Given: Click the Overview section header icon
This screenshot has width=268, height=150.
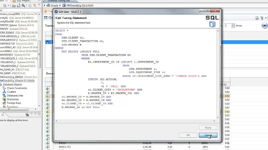Looking at the screenshot, I should pos(46,17).
